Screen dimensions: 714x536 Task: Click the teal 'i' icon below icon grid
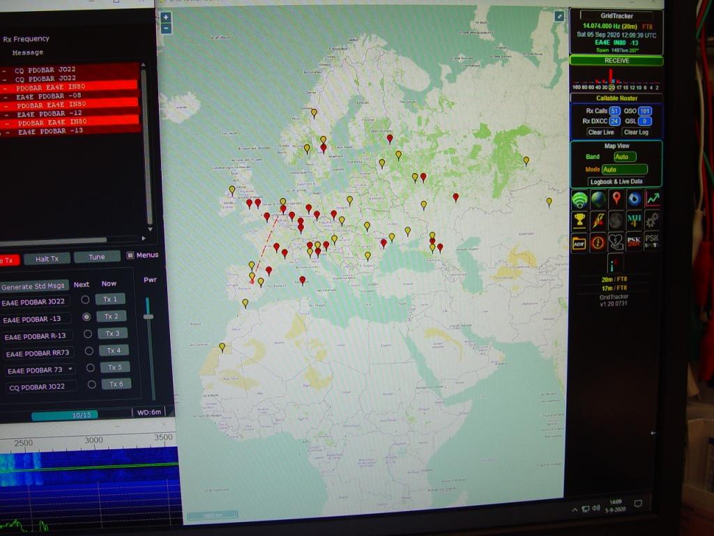pyautogui.click(x=614, y=264)
